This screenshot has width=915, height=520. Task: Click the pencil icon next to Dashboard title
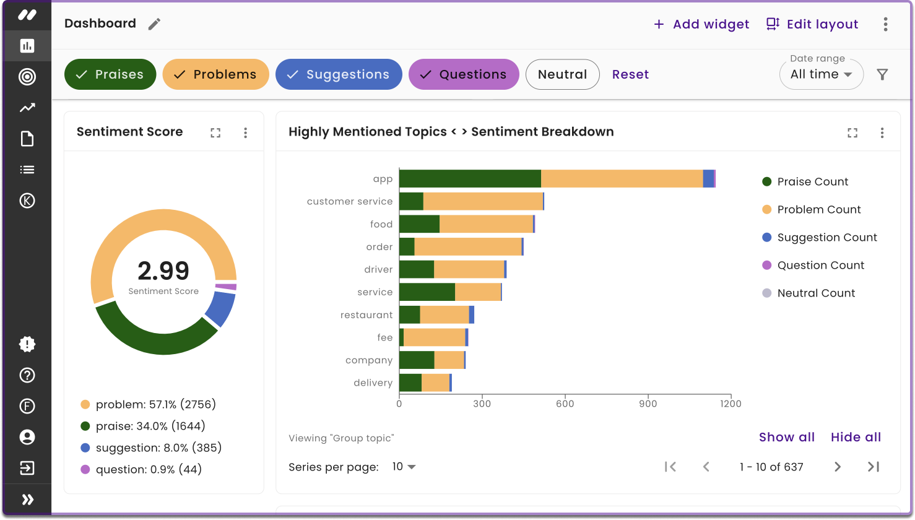pos(154,24)
